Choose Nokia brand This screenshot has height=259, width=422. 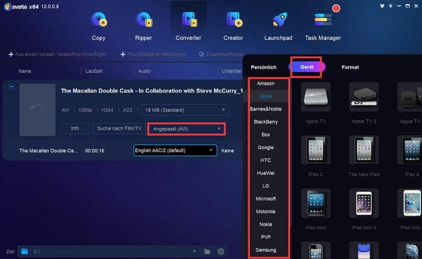[266, 224]
